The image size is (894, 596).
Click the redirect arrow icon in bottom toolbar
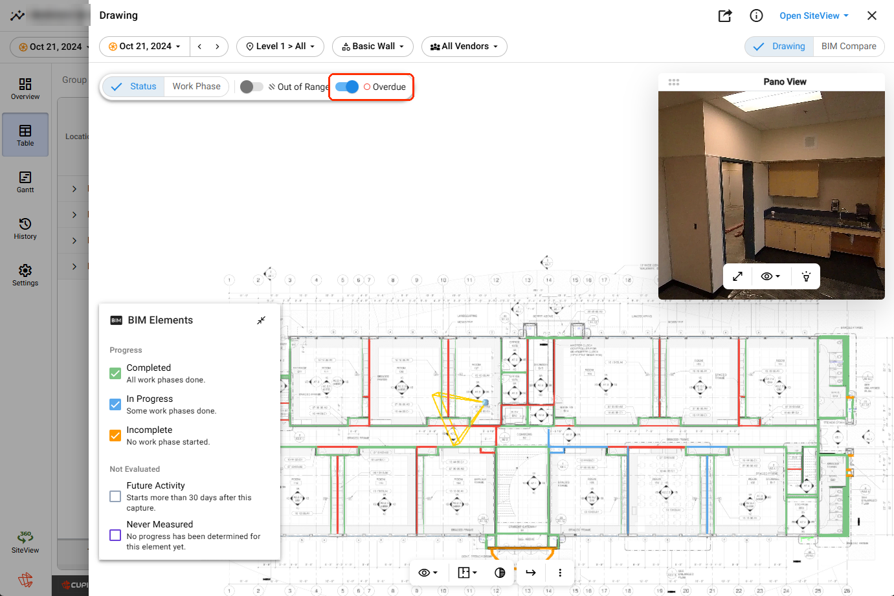pyautogui.click(x=531, y=573)
